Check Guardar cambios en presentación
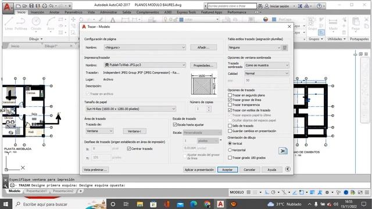The height and width of the screenshot is (209, 372). [230, 131]
